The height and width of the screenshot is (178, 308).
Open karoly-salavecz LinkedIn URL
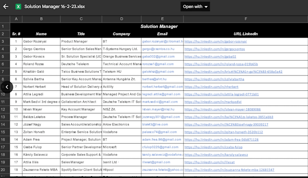point(216,155)
